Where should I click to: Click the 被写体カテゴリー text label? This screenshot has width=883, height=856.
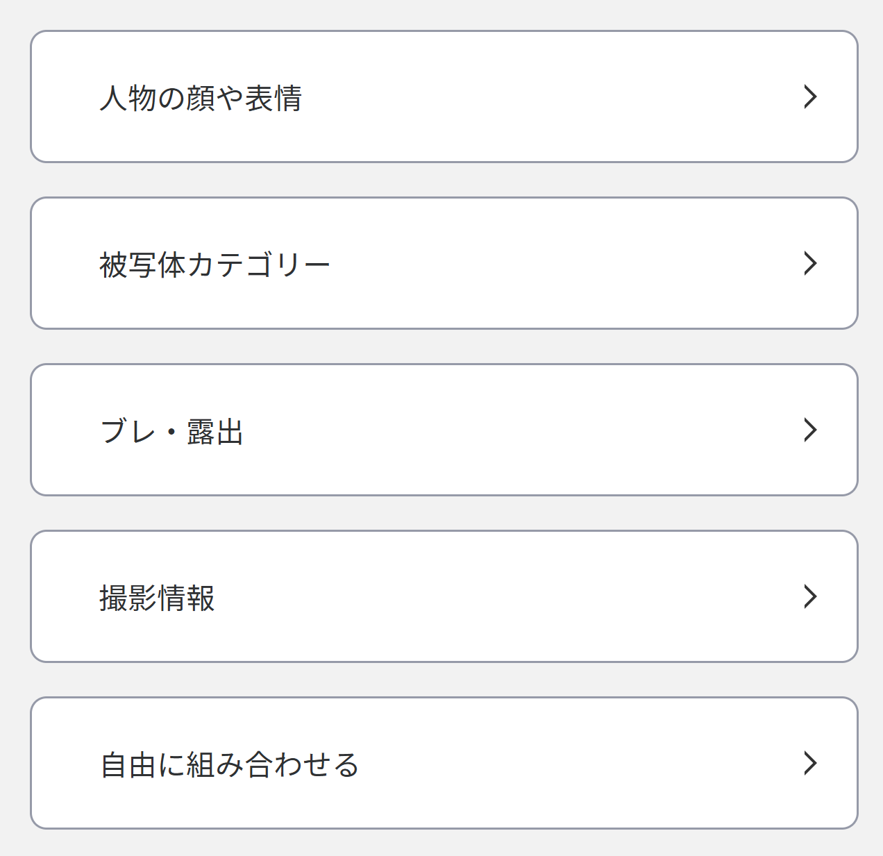click(x=215, y=265)
